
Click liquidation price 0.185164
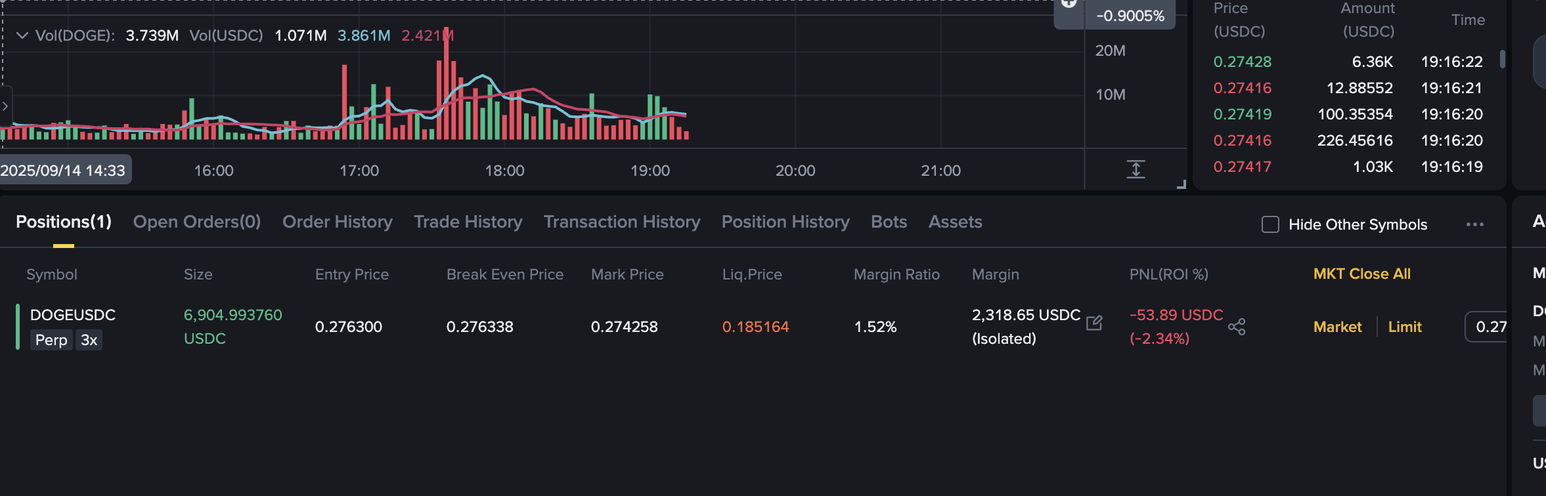point(756,327)
